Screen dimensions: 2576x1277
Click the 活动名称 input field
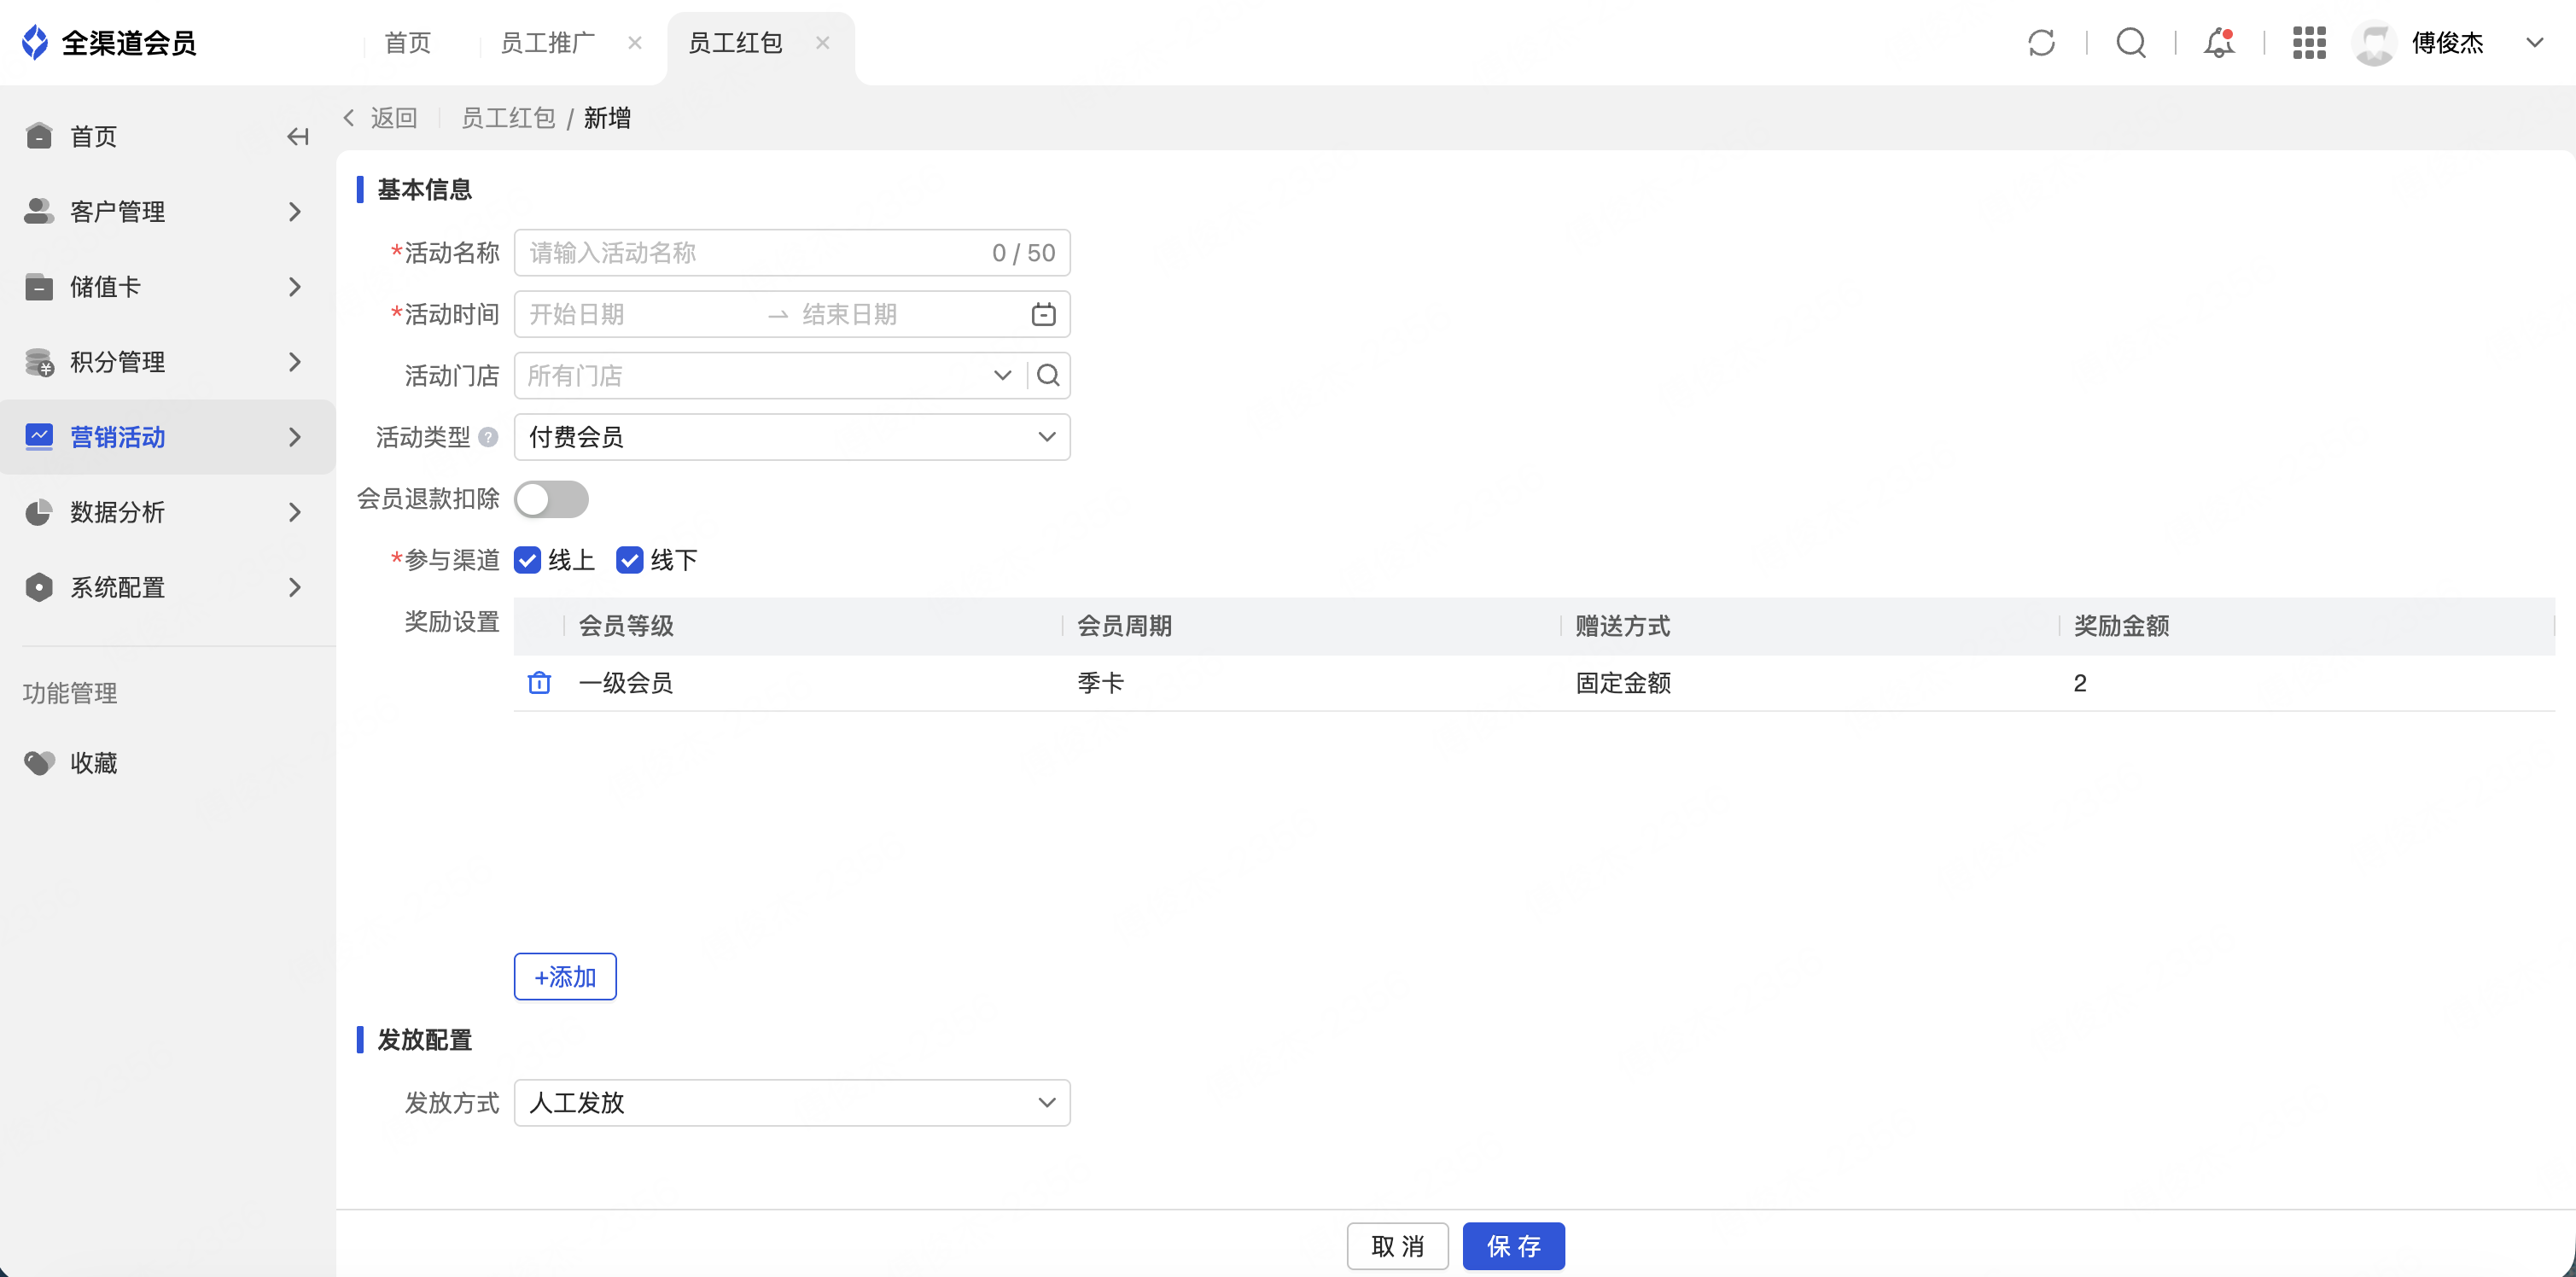(750, 253)
